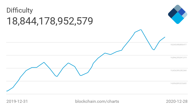Click the 14,006,809,523,602 axis label
The width and height of the screenshot is (194, 109).
[x=178, y=83]
